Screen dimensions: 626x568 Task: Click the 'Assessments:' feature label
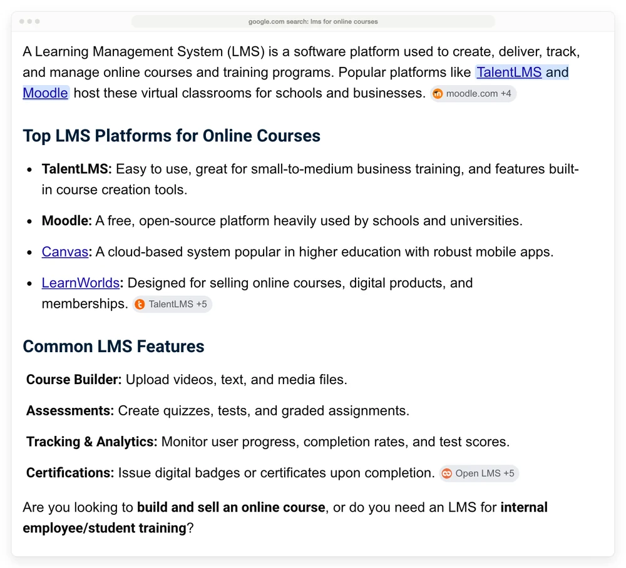click(x=70, y=410)
